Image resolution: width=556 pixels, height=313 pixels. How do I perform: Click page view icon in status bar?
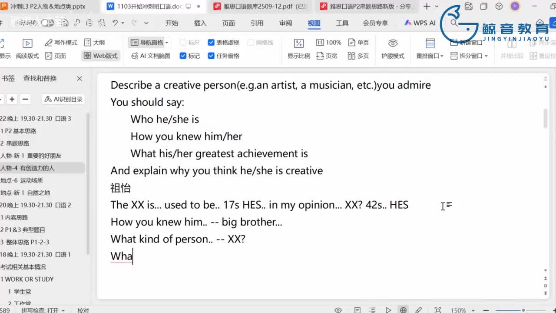[x=357, y=310]
